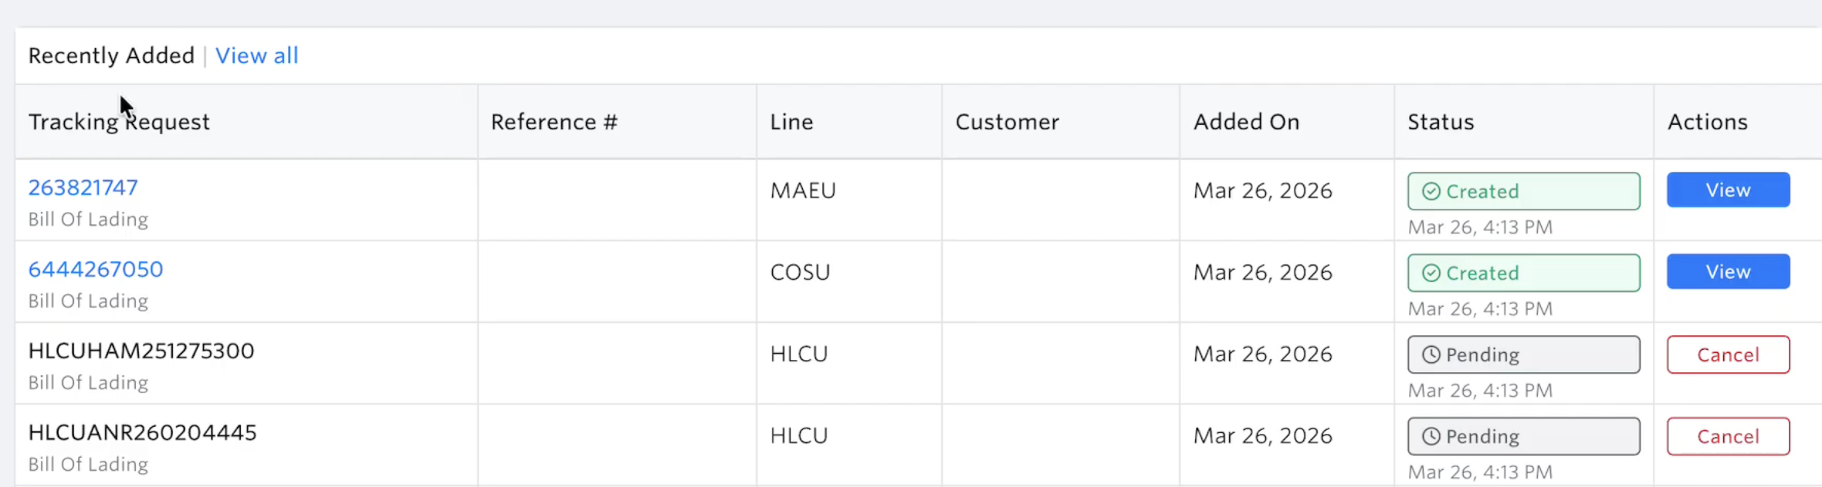
Task: Cancel the HLCUHAM251275300 request
Action: 1728,354
